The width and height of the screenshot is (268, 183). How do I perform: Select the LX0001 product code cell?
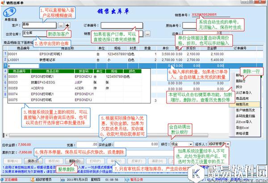(23, 60)
